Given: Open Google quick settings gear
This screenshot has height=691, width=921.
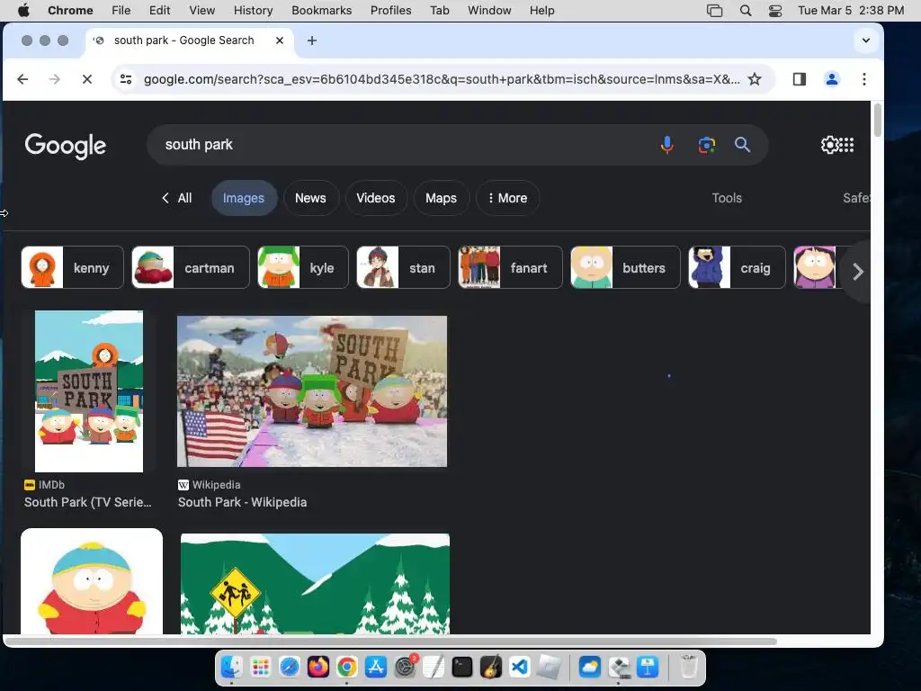Looking at the screenshot, I should click(829, 145).
